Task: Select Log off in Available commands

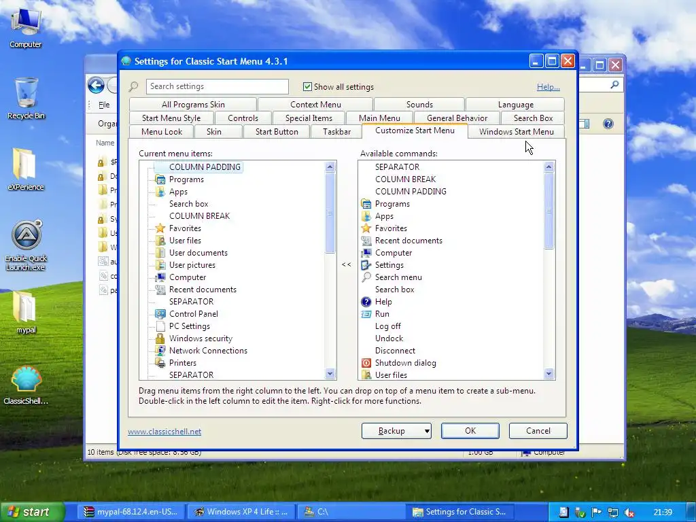Action: pyautogui.click(x=387, y=326)
